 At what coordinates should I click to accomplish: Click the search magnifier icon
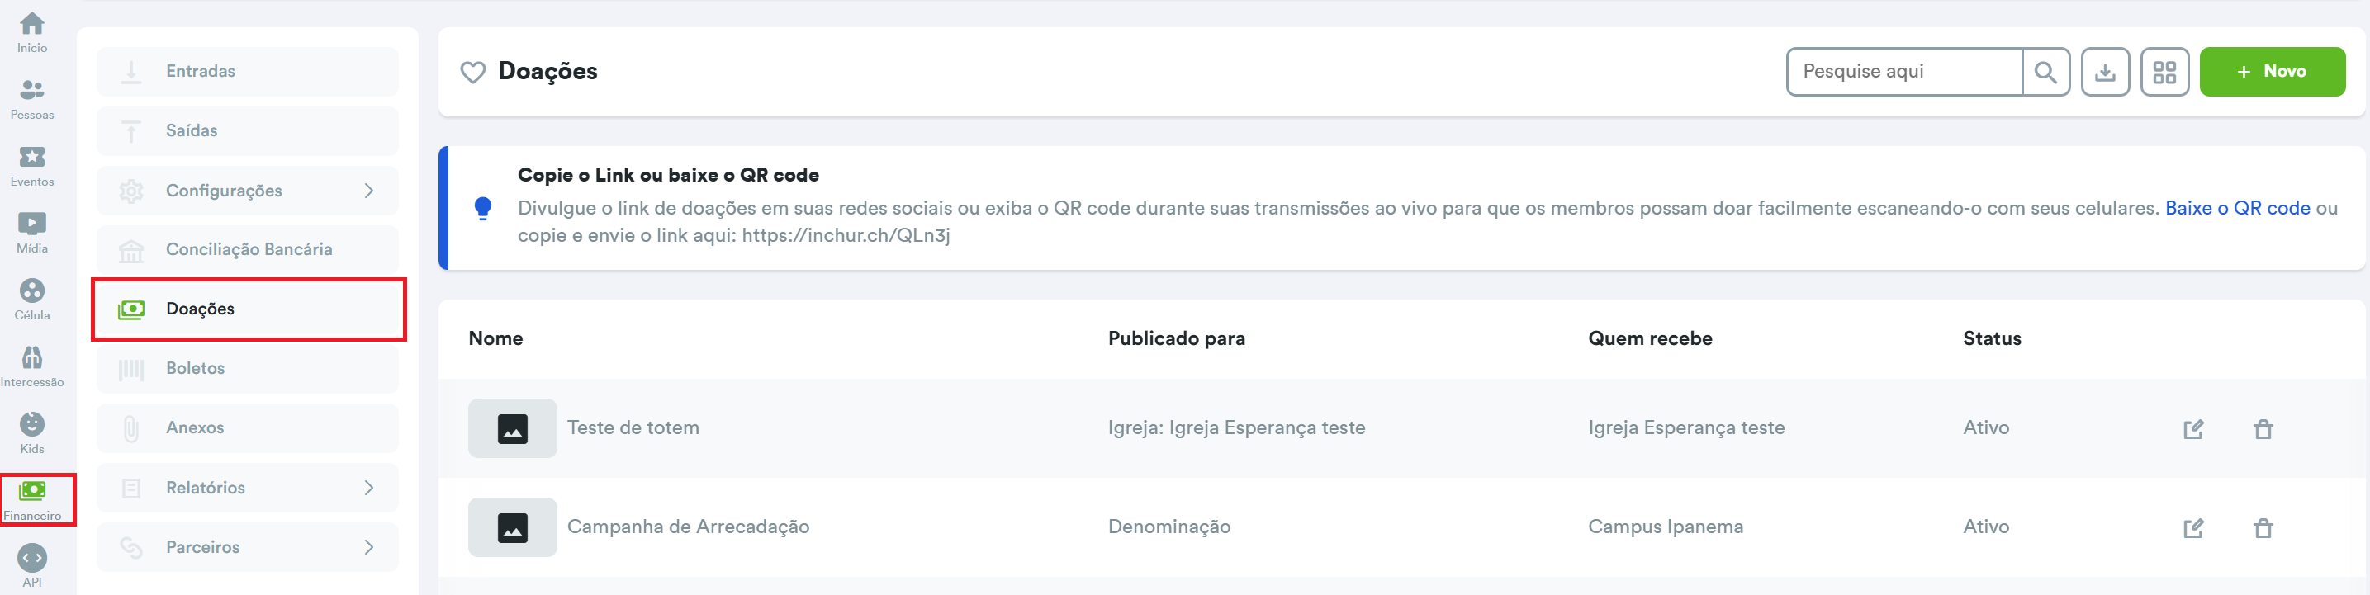pyautogui.click(x=2045, y=72)
